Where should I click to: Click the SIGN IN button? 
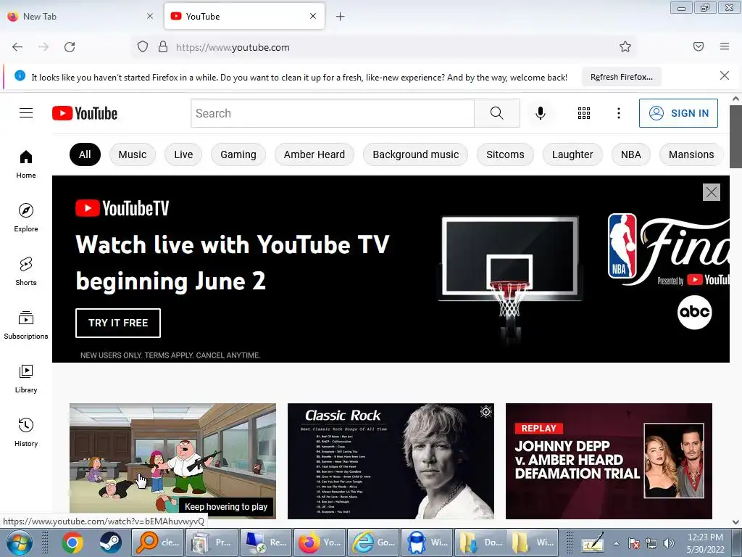678,113
